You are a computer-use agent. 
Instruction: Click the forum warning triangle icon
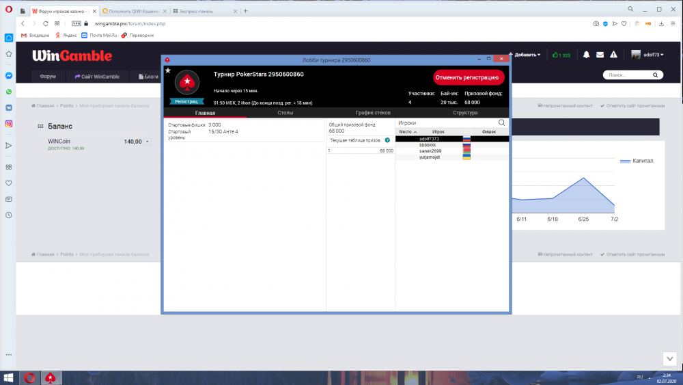point(613,55)
